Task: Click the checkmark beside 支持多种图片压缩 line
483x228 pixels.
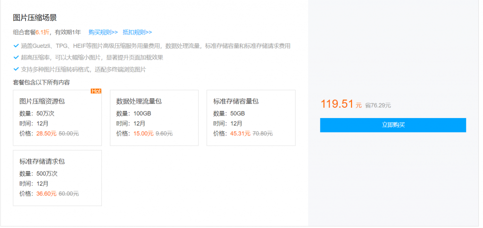Action: (x=16, y=69)
